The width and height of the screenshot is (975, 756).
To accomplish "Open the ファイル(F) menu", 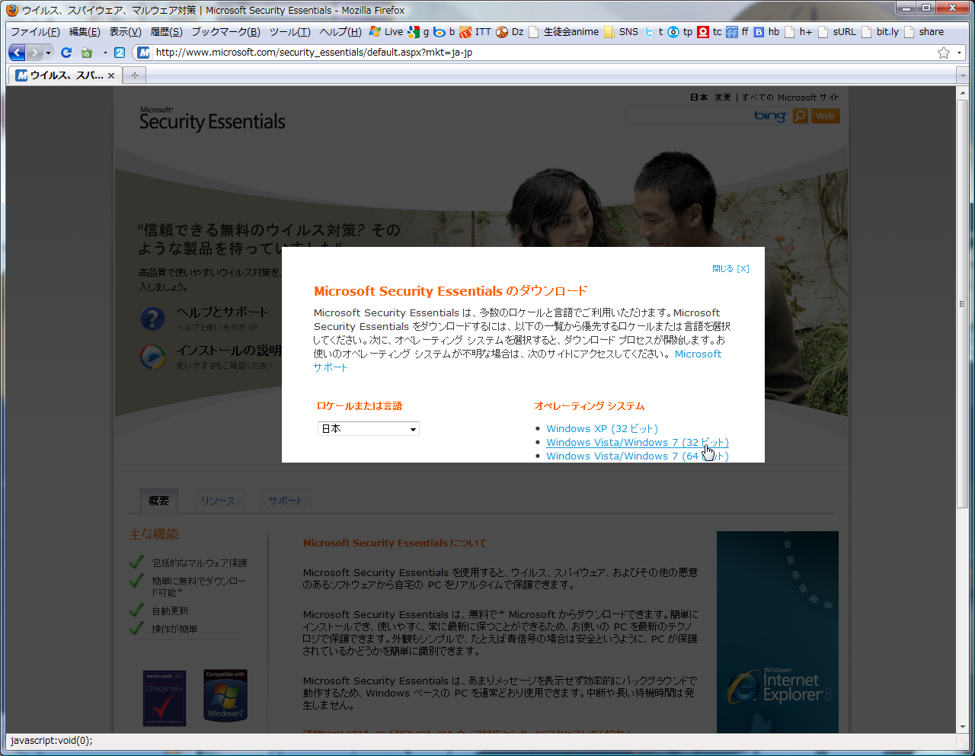I will [35, 32].
